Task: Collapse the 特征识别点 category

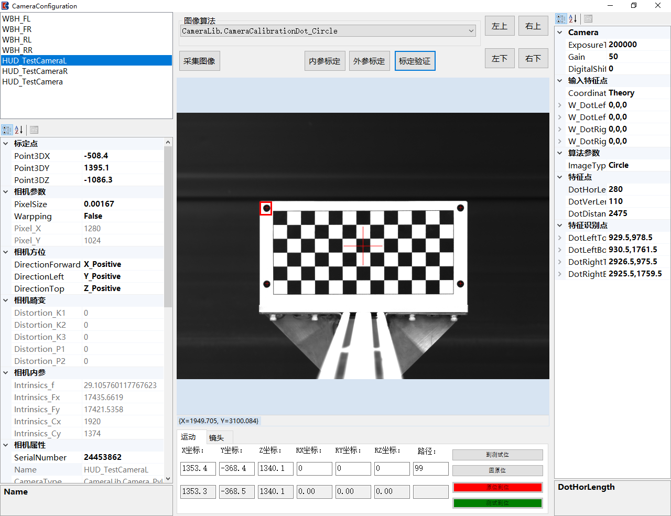Action: (560, 225)
